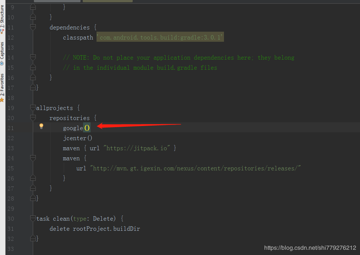Click the 'dependencies' keyword on line 11

click(x=70, y=27)
